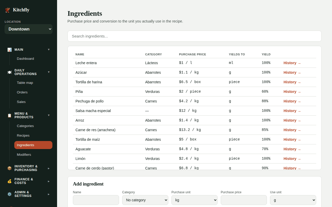Screen dimensions: 332x207
Task: View History for Azúcar
Action: (x=292, y=72)
